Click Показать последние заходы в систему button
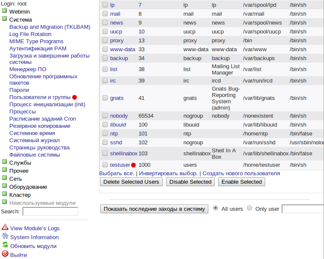Viewport: 324px width, 259px height. 154,209
